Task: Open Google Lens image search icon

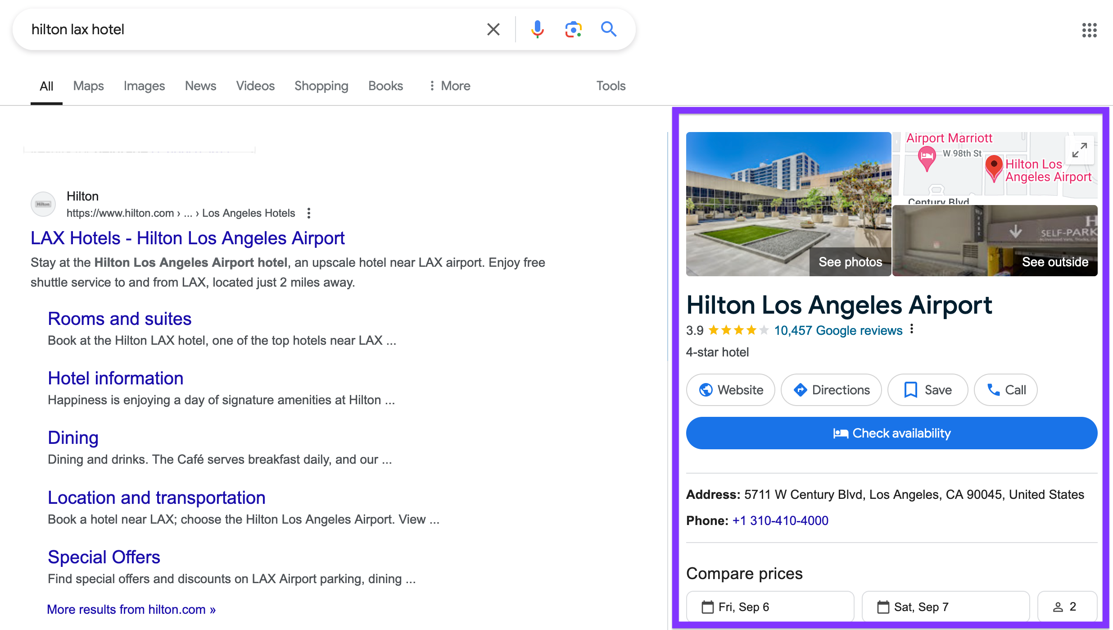Action: click(x=573, y=29)
